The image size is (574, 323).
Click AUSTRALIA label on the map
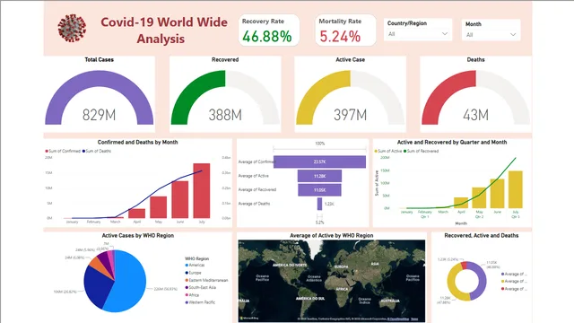pos(390,301)
